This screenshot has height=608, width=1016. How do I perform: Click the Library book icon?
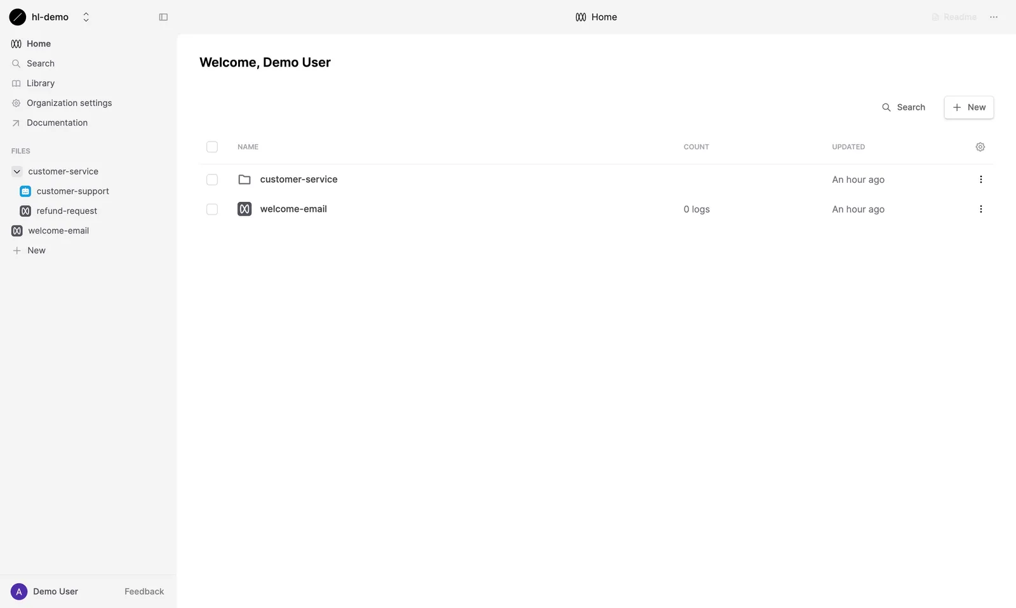[17, 83]
